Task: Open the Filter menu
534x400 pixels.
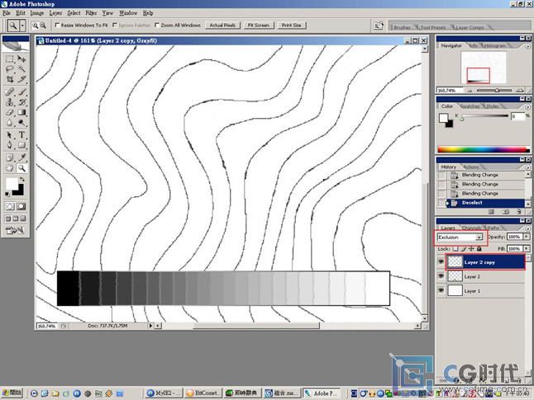Action: coord(91,13)
